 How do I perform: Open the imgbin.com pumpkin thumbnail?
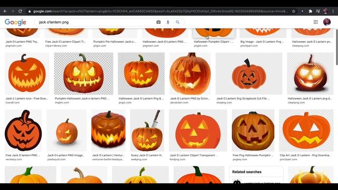(83, 74)
